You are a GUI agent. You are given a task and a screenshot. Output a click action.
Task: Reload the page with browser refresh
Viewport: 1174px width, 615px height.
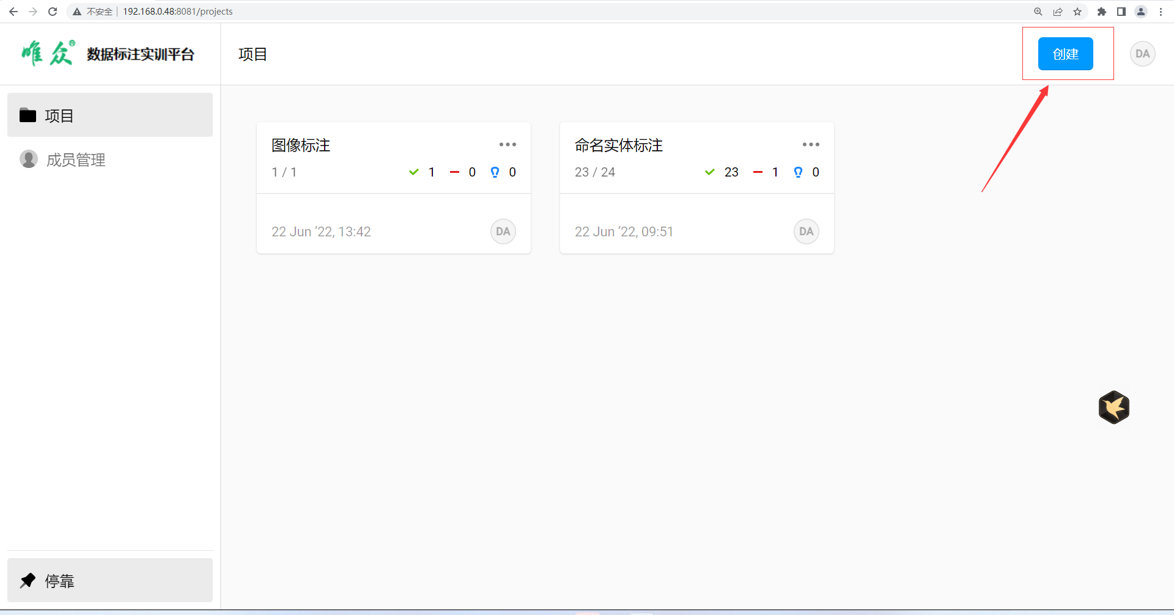tap(53, 12)
